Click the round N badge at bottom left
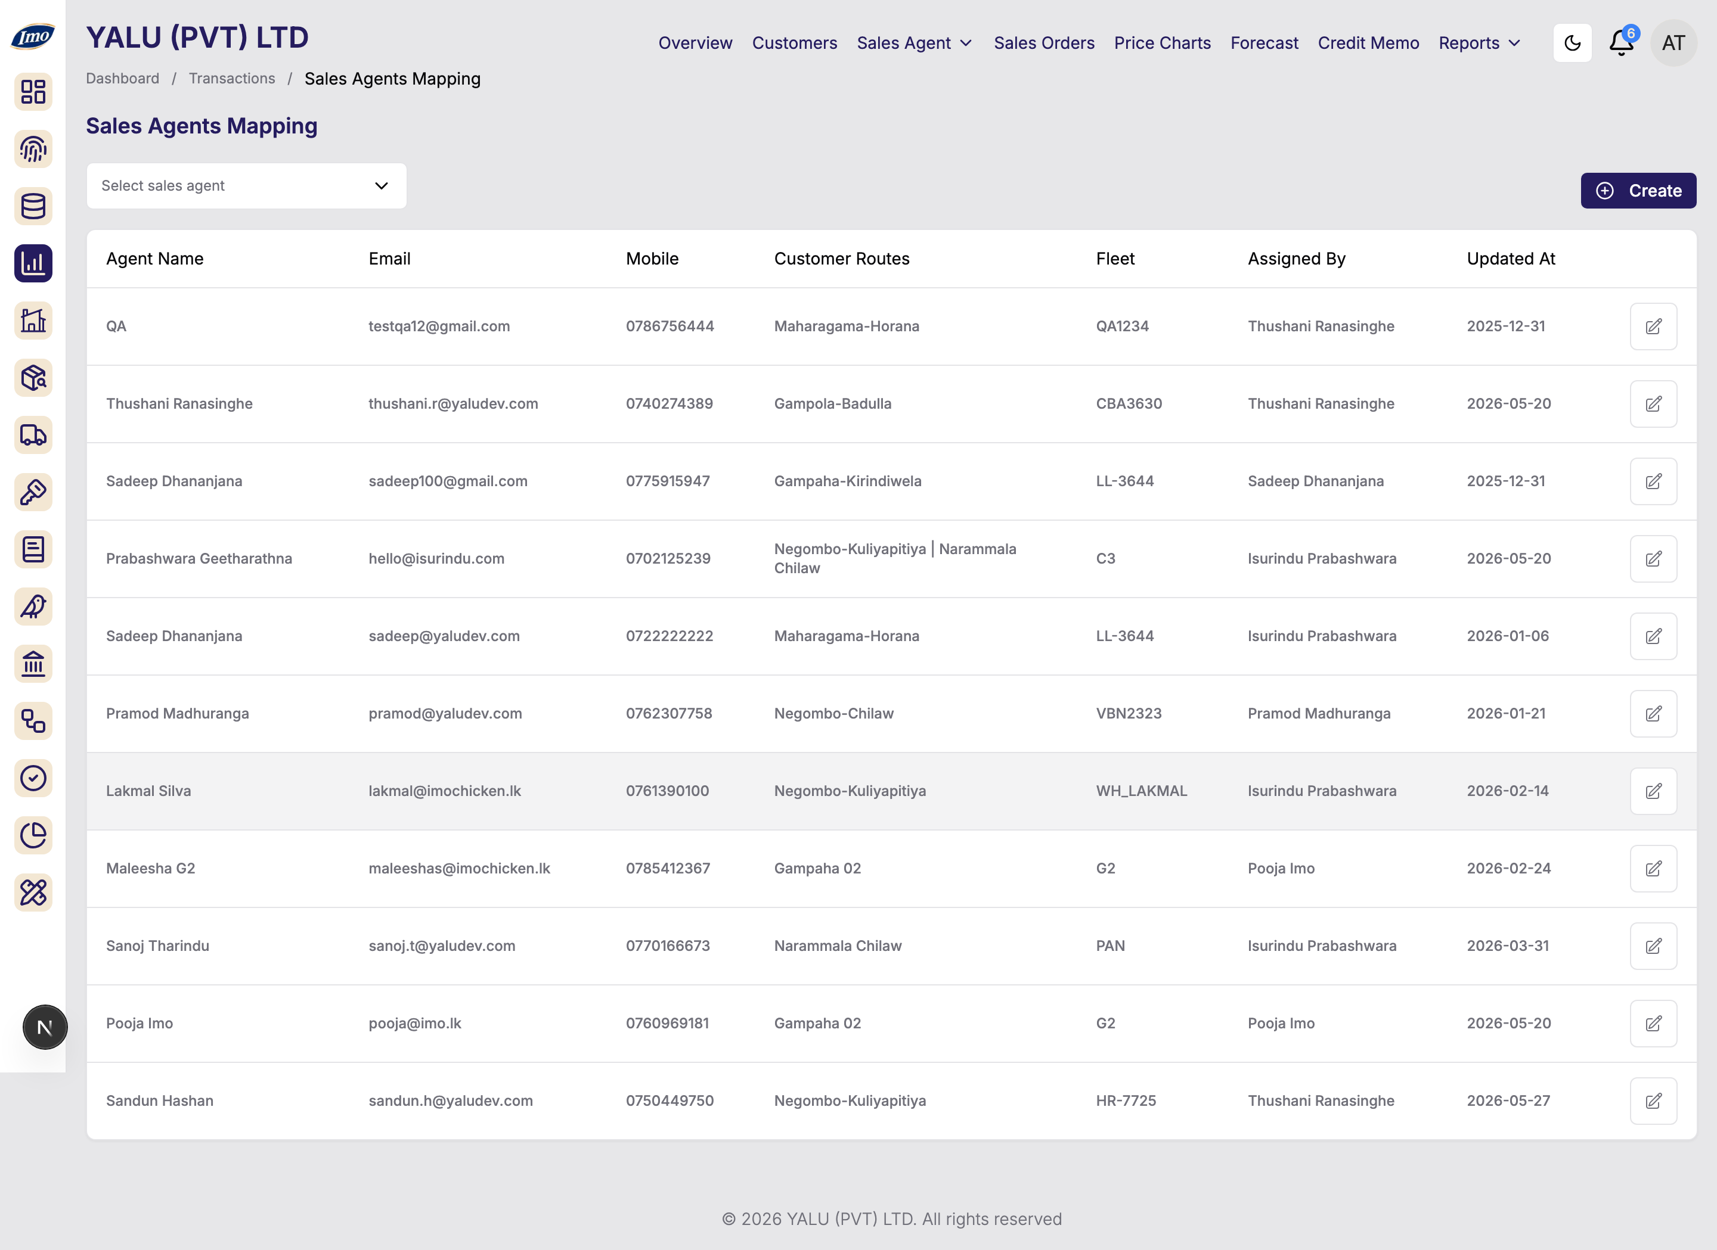The height and width of the screenshot is (1250, 1717). (45, 1027)
